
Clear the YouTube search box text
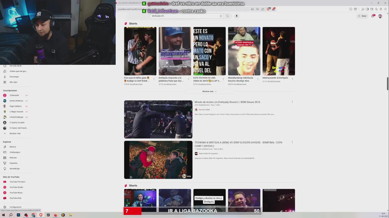click(x=221, y=16)
